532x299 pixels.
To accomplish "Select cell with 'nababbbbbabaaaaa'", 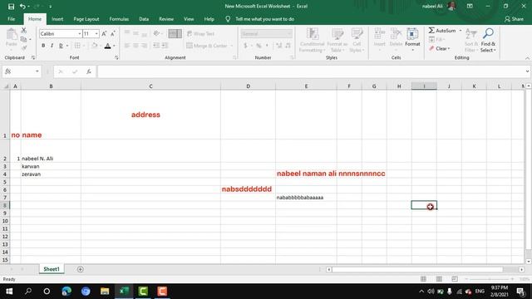I will 306,198.
